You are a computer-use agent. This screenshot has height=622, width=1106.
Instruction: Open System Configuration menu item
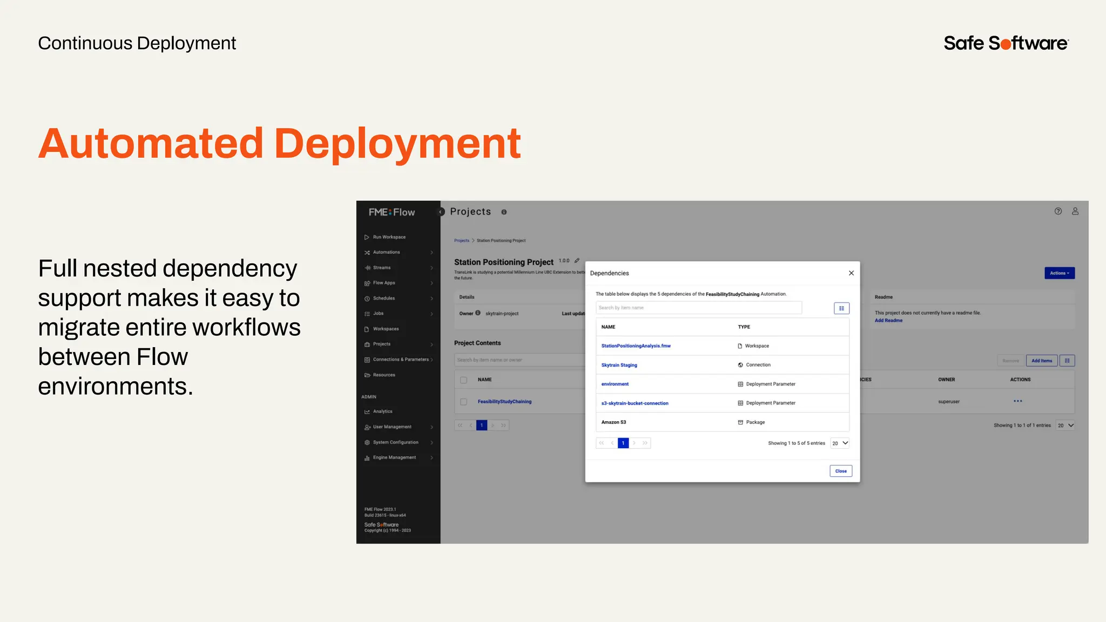pos(395,442)
